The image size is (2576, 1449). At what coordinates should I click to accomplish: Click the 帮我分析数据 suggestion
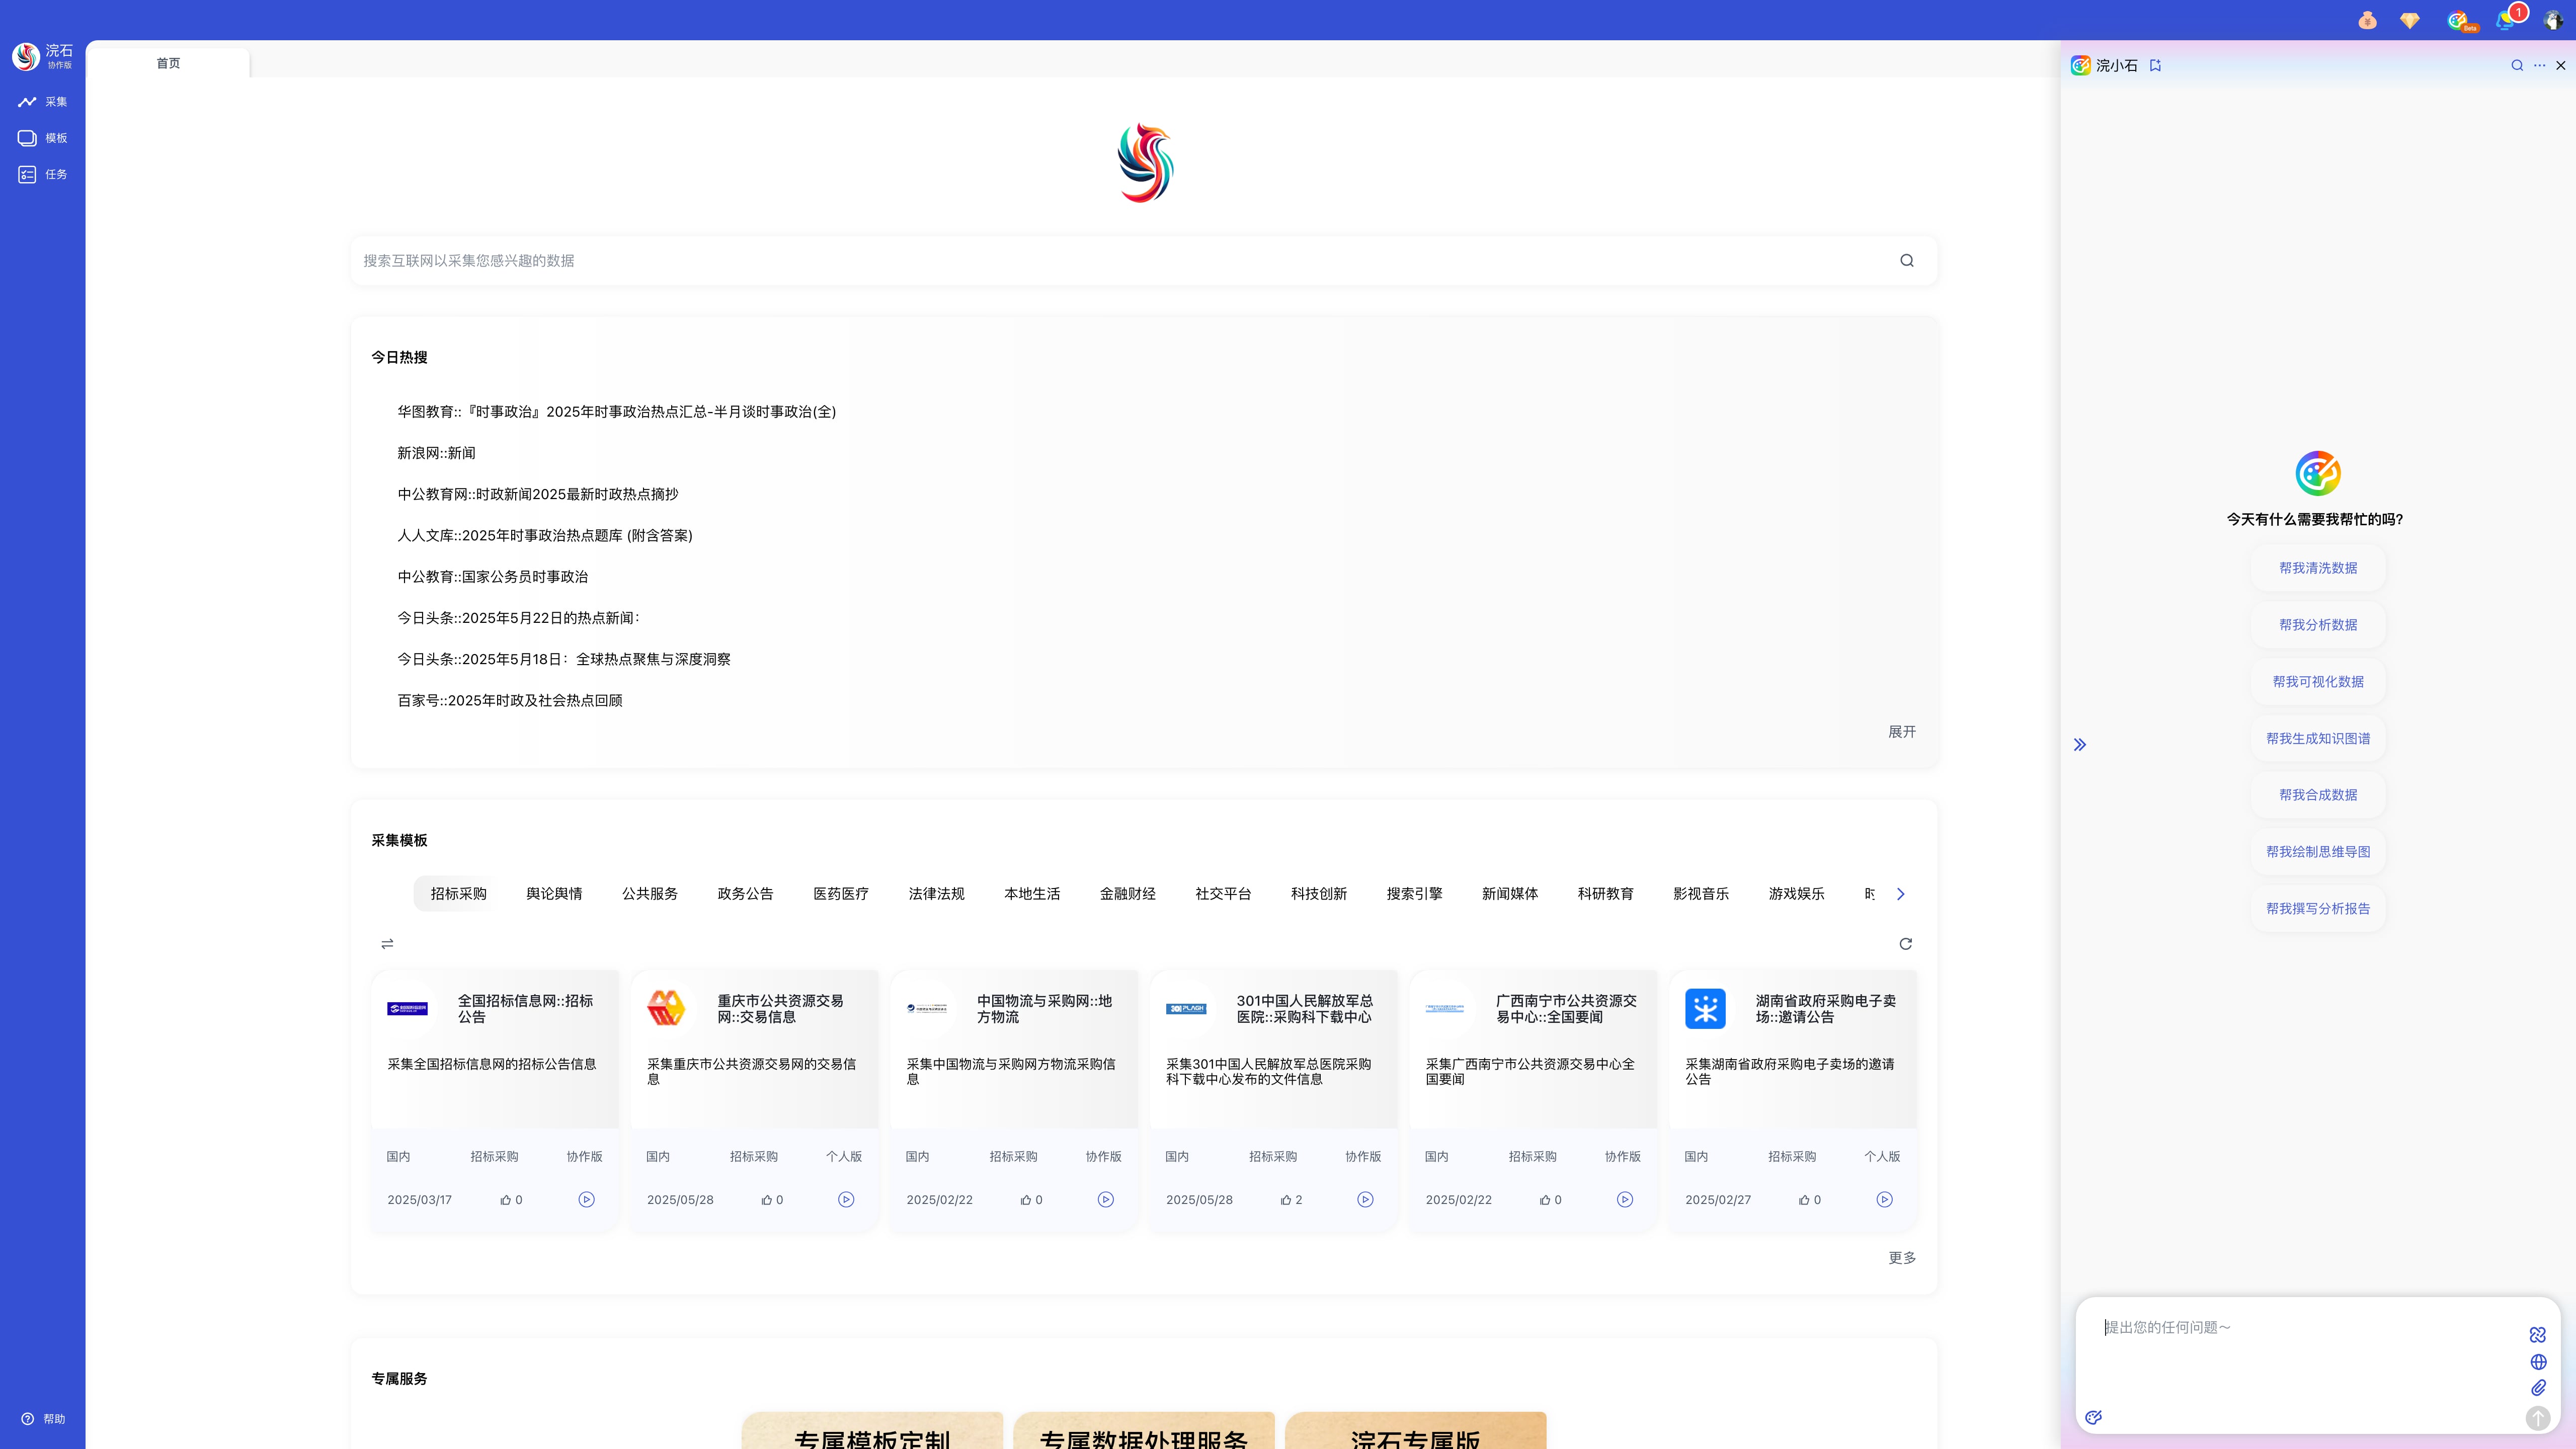(2318, 625)
